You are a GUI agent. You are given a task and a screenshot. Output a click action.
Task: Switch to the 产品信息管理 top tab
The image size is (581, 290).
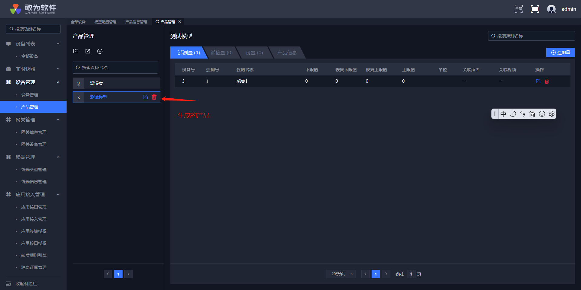(x=136, y=22)
